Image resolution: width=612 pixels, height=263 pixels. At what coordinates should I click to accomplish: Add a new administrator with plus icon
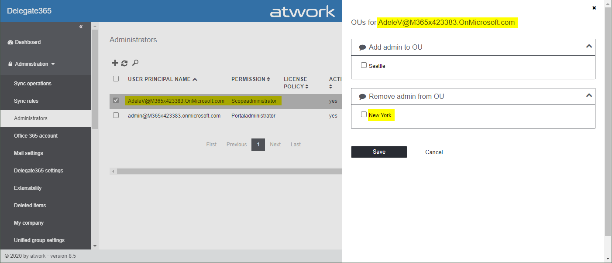point(115,63)
